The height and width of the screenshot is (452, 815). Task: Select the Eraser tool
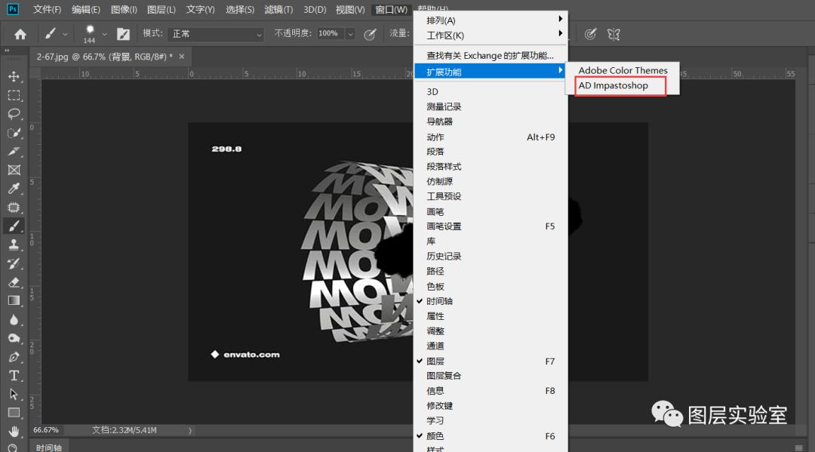pyautogui.click(x=14, y=282)
